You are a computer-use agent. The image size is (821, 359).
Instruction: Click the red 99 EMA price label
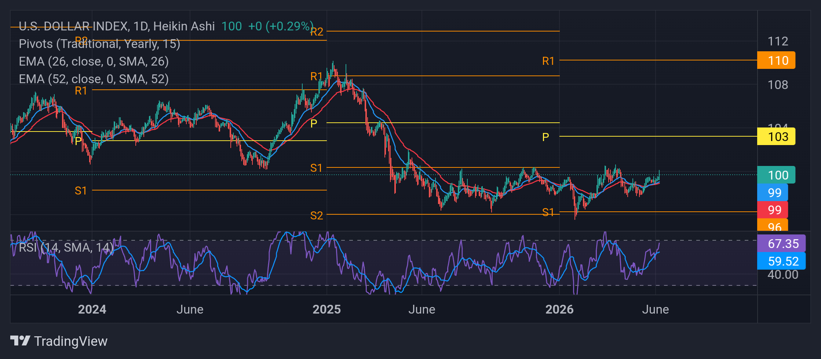(x=773, y=210)
